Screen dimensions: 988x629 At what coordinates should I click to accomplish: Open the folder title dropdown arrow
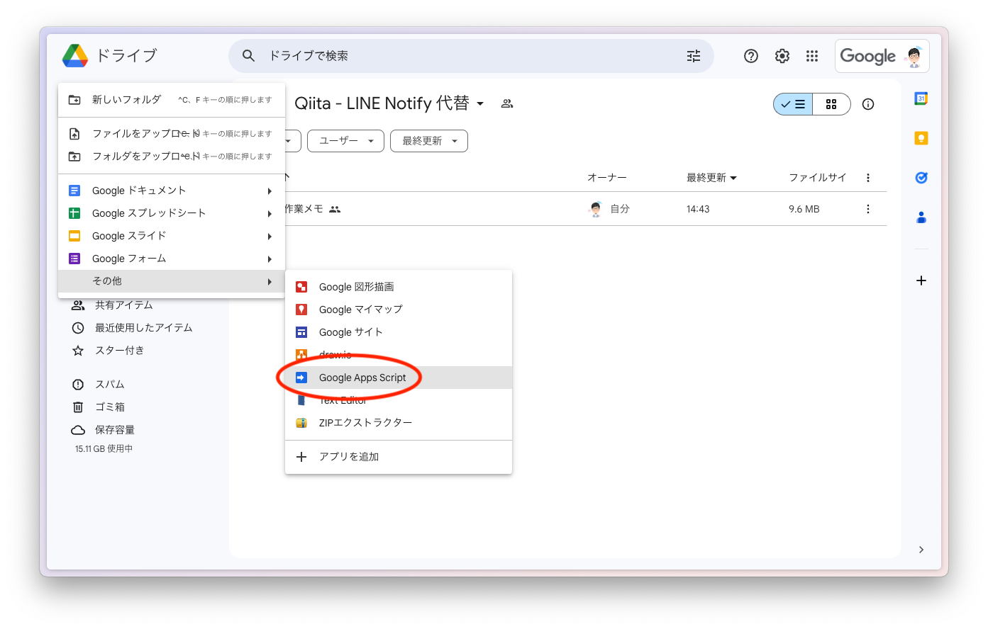(480, 103)
